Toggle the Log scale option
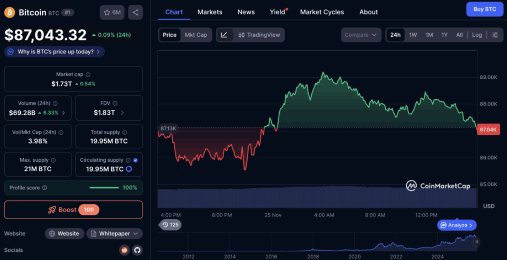 477,35
